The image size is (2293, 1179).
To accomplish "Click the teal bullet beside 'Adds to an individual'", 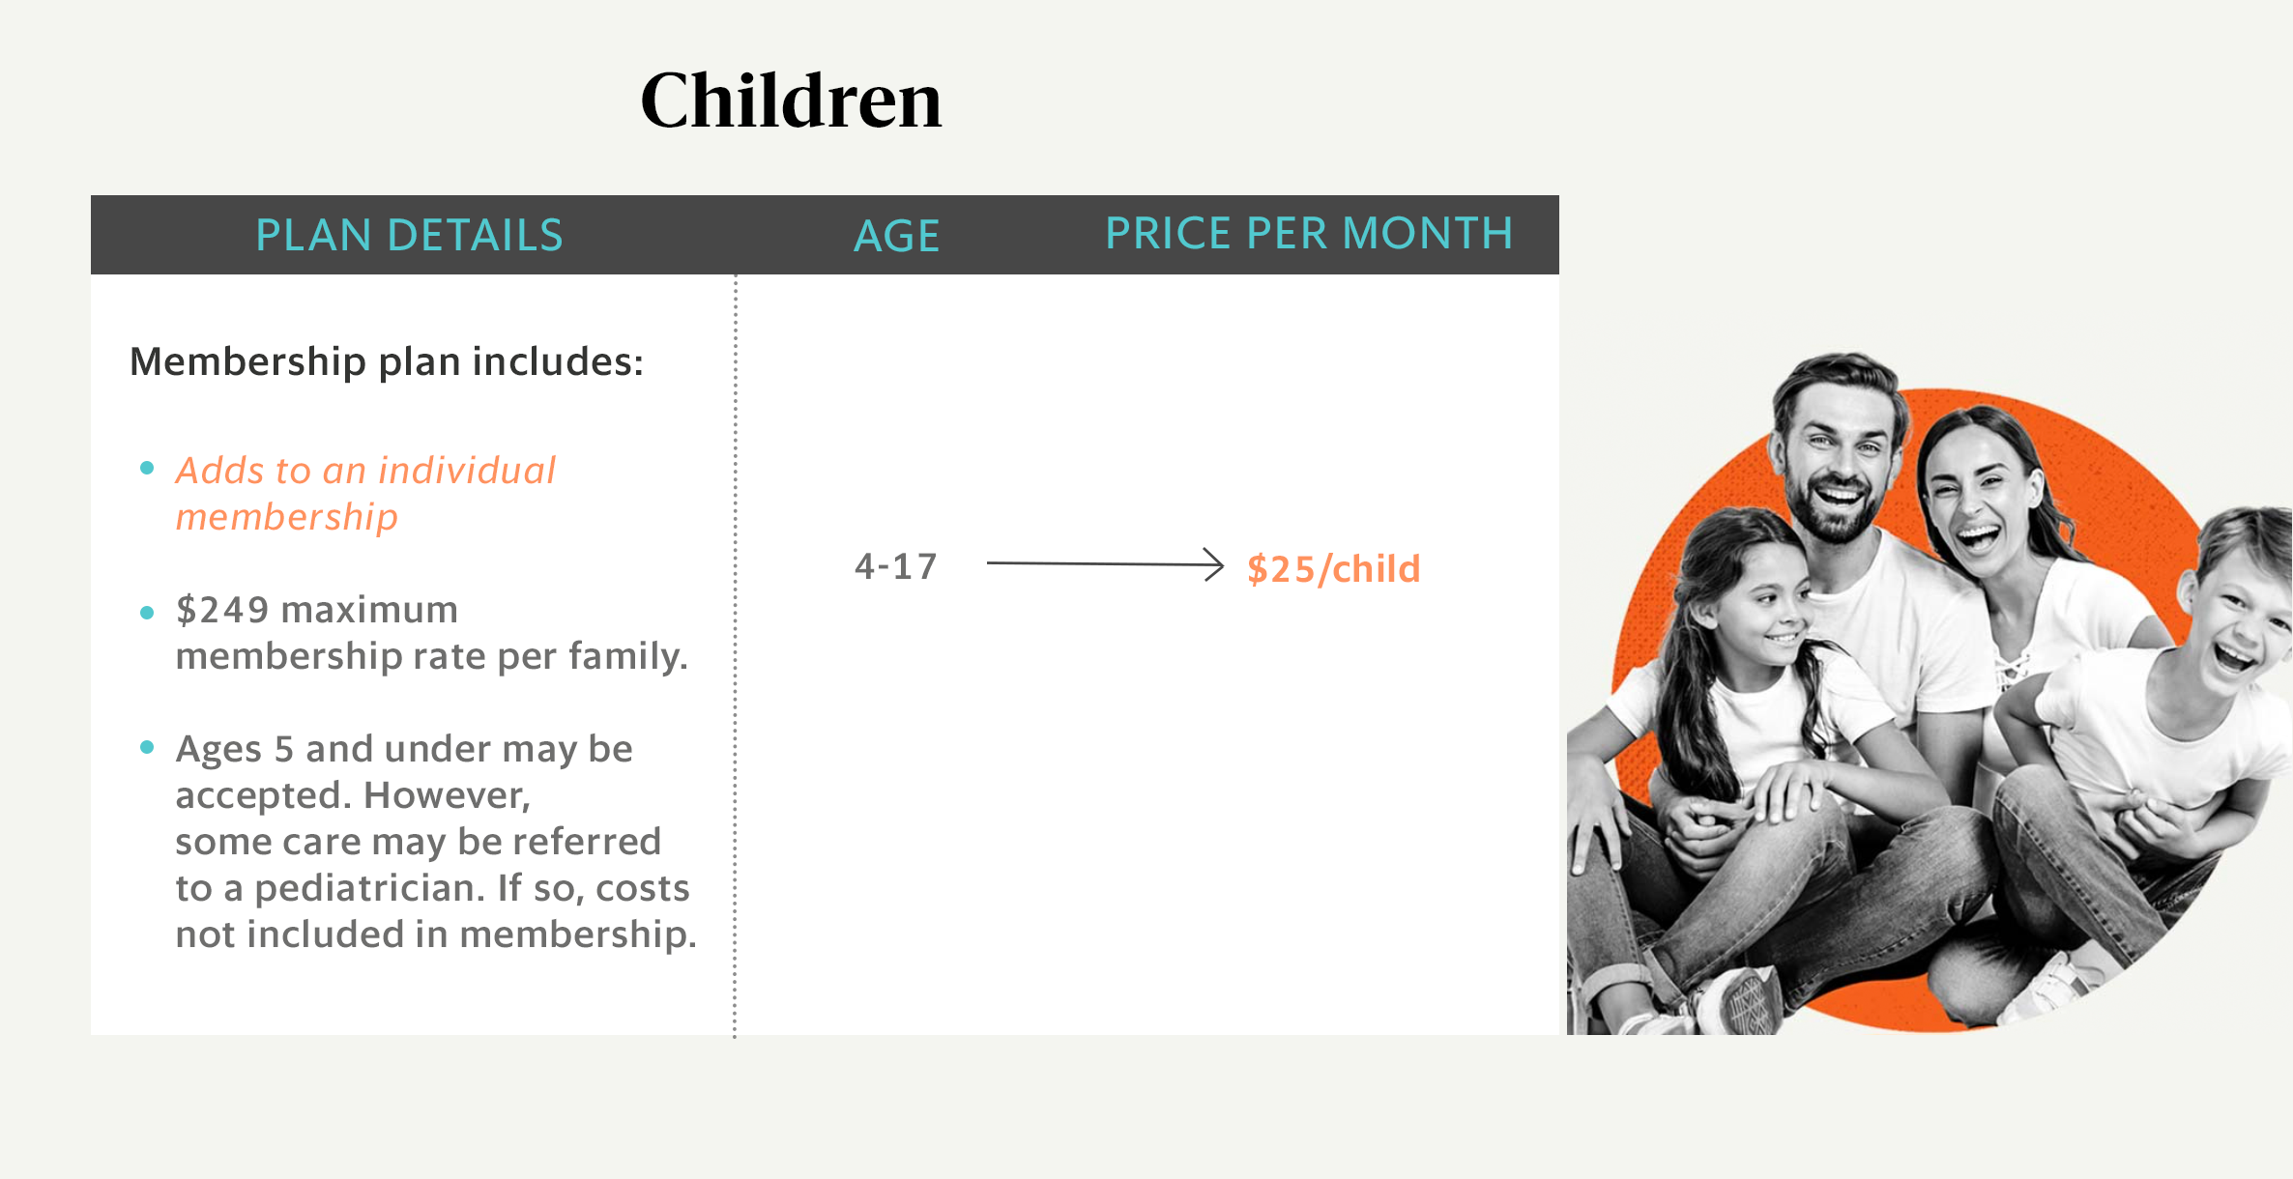I will [147, 469].
